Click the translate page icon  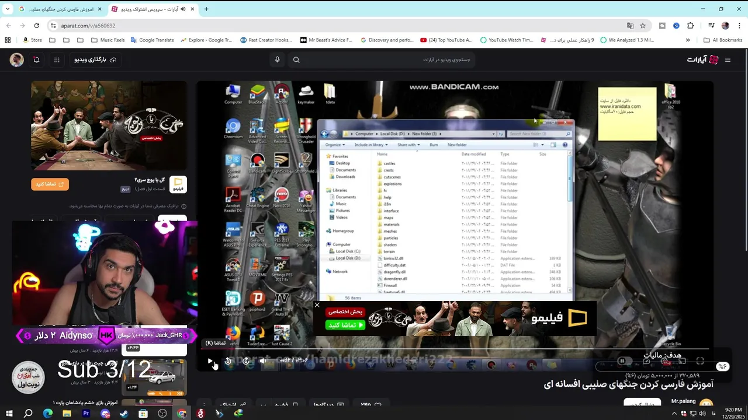click(630, 26)
